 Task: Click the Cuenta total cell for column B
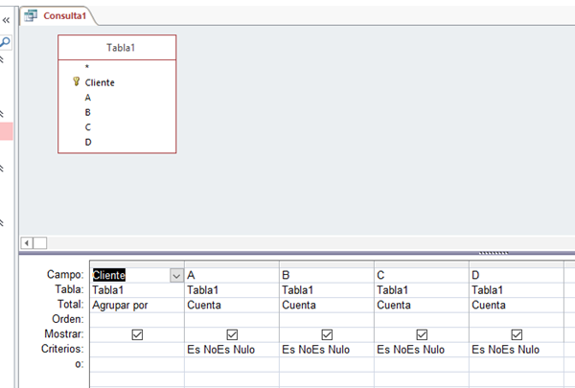(x=327, y=305)
